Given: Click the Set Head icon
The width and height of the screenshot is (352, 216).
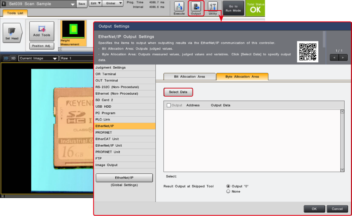Looking at the screenshot, I should pyautogui.click(x=12, y=32).
